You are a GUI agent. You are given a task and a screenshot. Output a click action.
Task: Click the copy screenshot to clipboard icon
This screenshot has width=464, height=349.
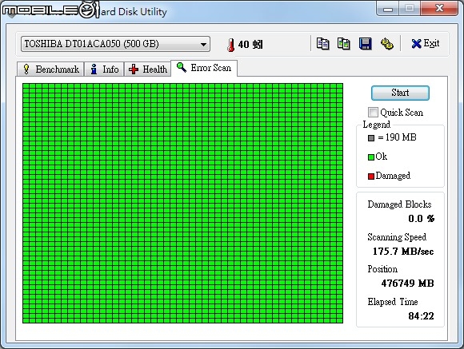343,44
